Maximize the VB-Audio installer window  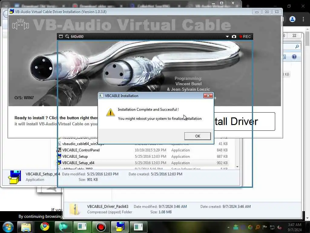point(267,12)
